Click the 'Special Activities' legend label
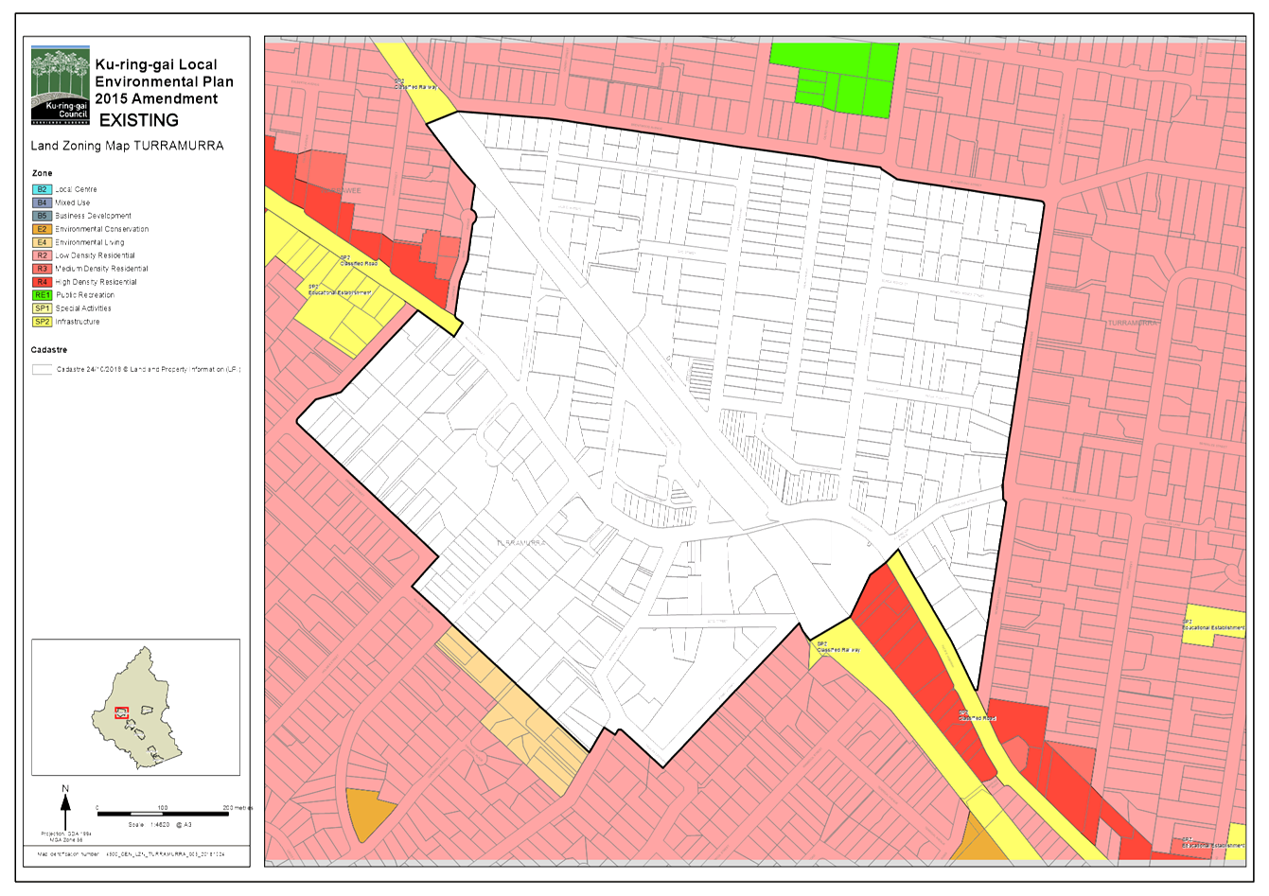The height and width of the screenshot is (896, 1269). [x=83, y=308]
